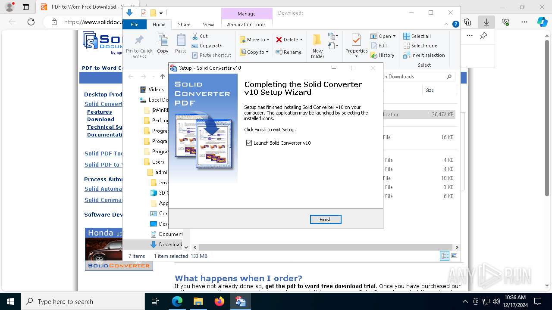Show hidden system tray icons
This screenshot has height=310, width=552.
pyautogui.click(x=465, y=301)
